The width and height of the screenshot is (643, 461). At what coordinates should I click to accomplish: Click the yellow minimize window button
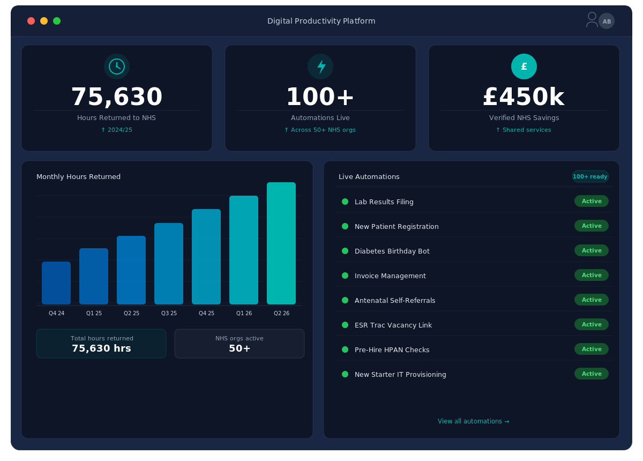44,21
